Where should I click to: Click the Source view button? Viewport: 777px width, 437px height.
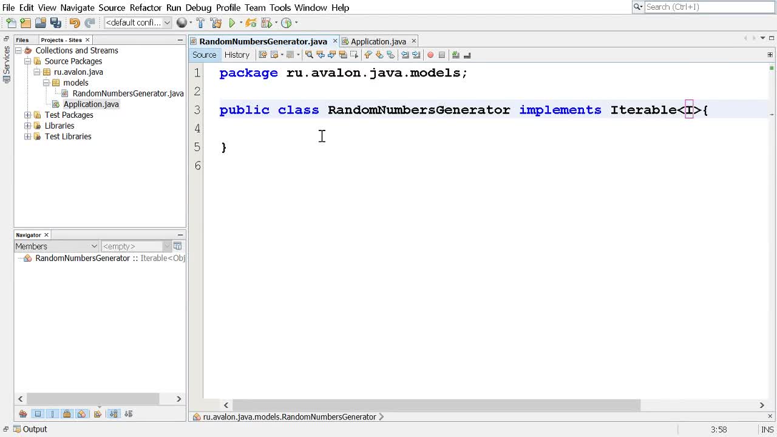click(x=204, y=55)
